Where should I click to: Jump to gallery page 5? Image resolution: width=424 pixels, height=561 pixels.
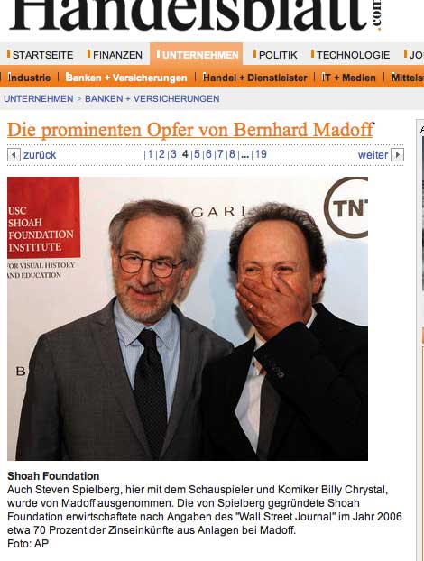tap(197, 154)
